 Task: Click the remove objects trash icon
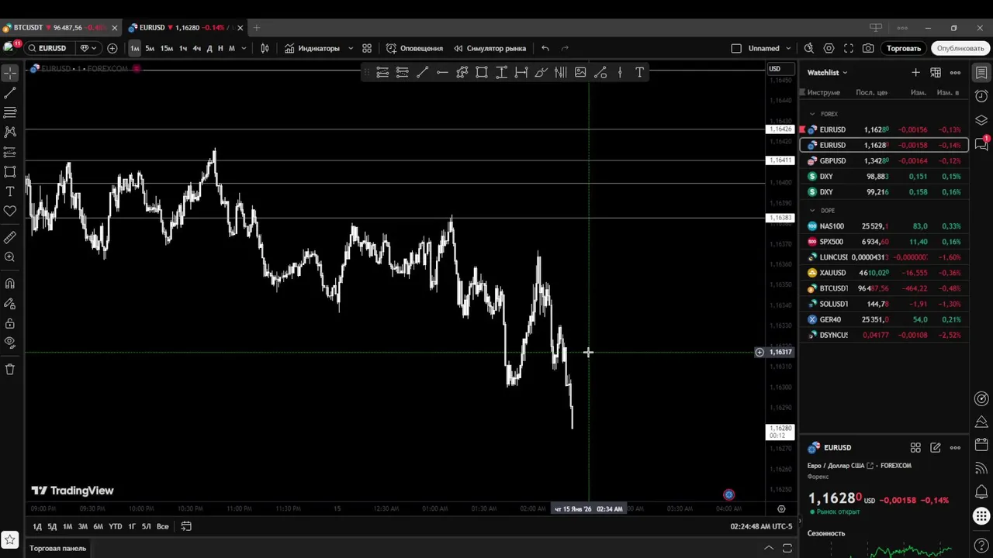click(x=10, y=370)
